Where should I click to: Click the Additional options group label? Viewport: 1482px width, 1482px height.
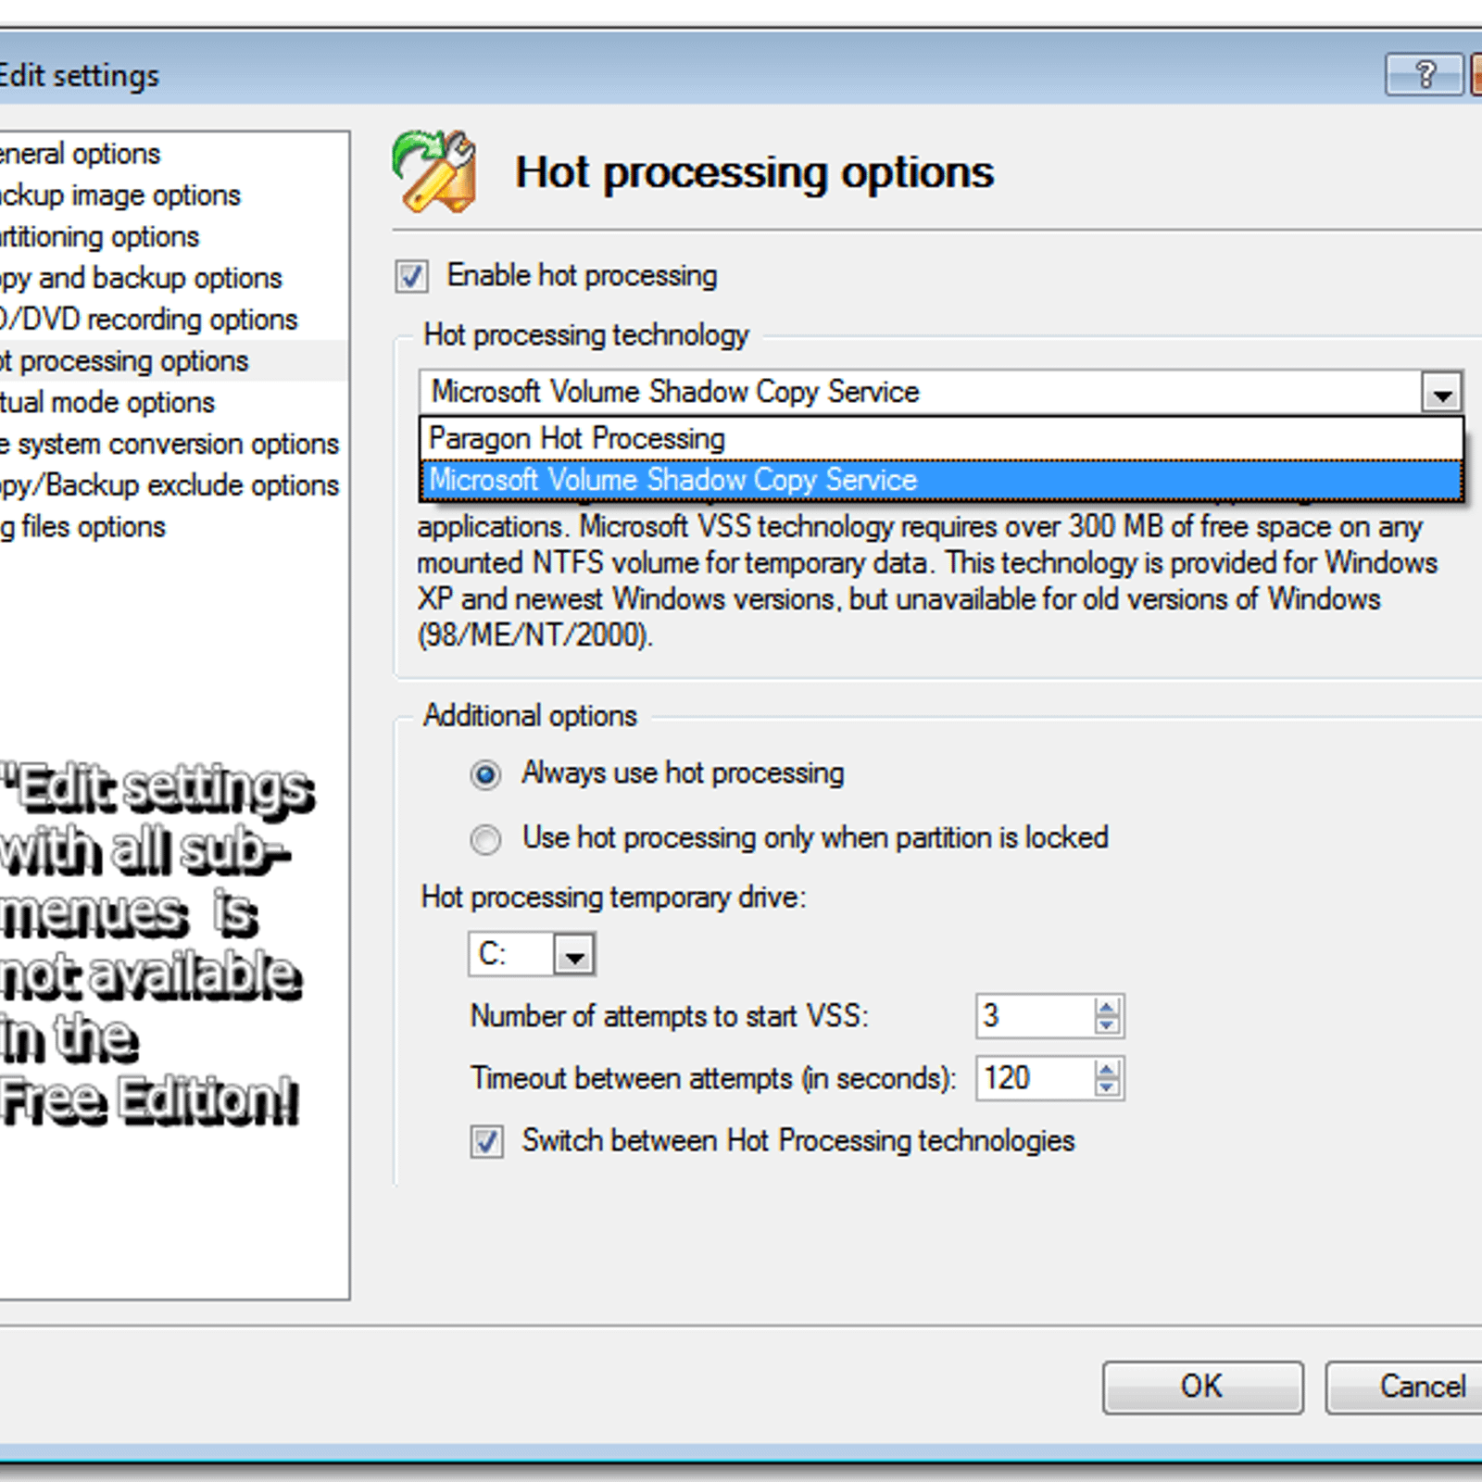(x=530, y=716)
